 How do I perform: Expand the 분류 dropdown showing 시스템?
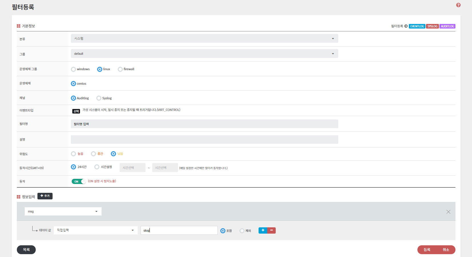pyautogui.click(x=204, y=39)
